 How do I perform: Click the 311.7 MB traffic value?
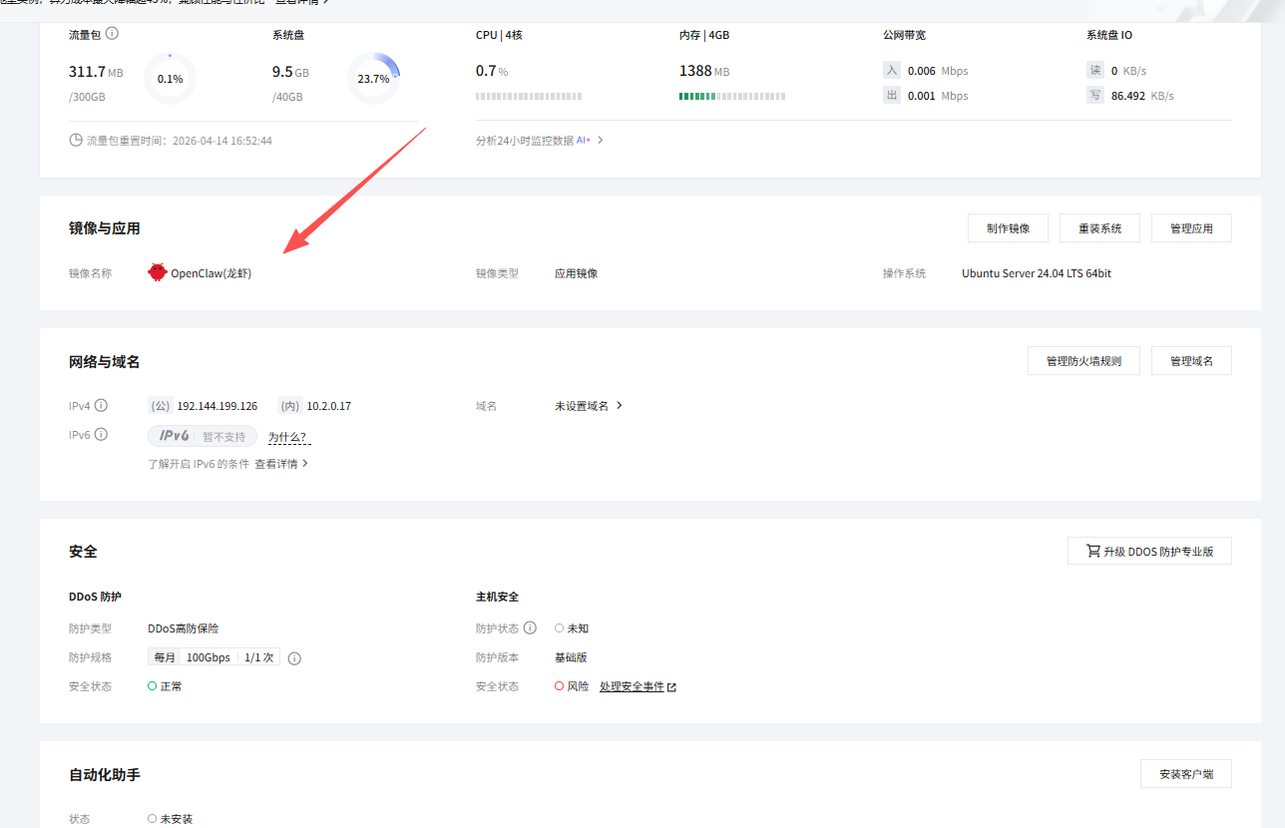[96, 72]
